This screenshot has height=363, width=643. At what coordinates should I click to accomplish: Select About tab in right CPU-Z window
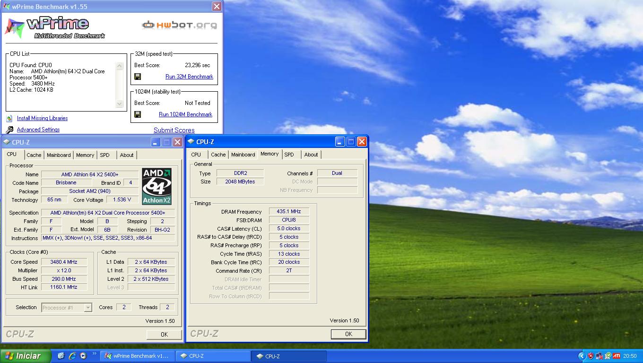click(311, 155)
